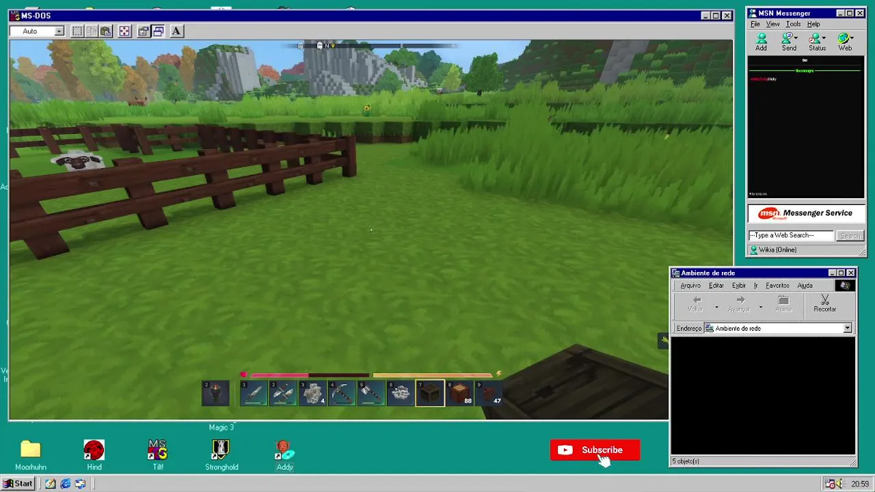875x492 pixels.
Task: Select the Addy desktop shortcut
Action: pos(285,455)
